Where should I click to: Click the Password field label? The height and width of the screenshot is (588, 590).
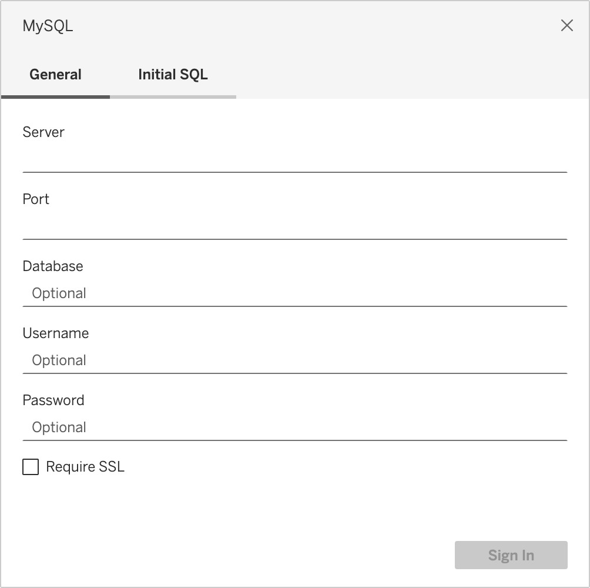click(x=53, y=400)
